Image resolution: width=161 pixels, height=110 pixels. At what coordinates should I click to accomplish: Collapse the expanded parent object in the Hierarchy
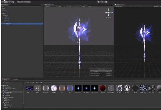(x=2, y=15)
